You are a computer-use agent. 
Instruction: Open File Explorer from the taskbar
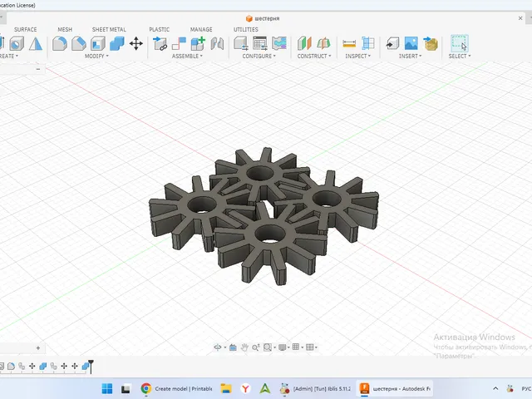click(x=226, y=388)
